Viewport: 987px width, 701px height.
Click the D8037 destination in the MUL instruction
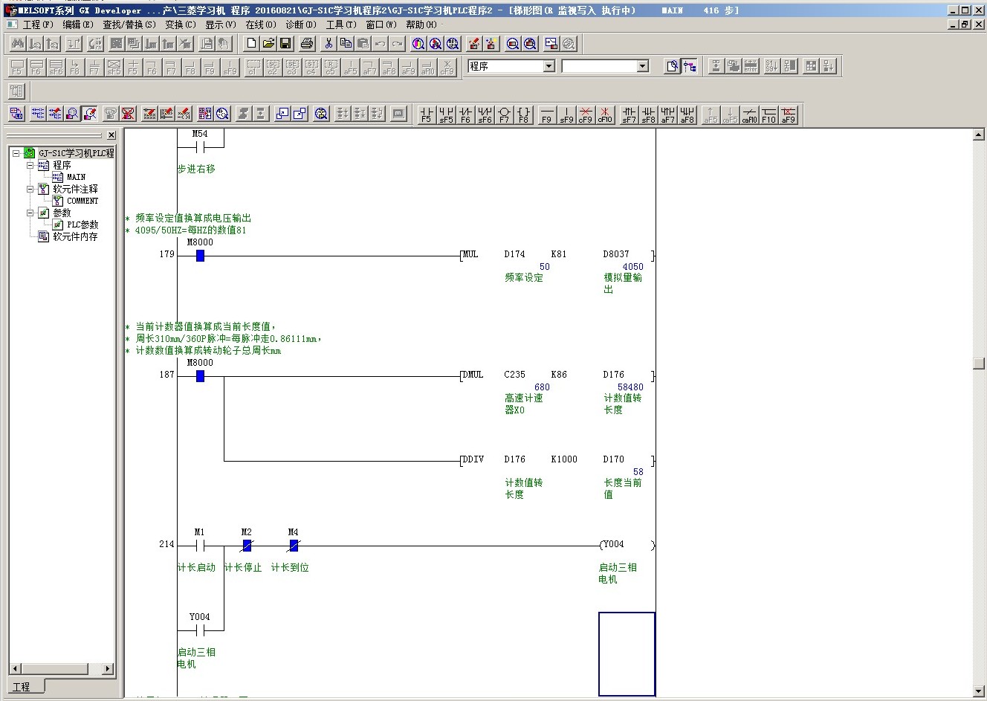616,254
